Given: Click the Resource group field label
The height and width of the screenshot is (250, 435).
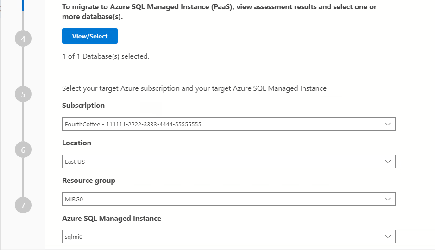Looking at the screenshot, I should click(x=88, y=181).
